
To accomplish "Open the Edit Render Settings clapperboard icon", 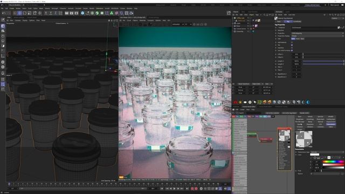I will click(77, 13).
